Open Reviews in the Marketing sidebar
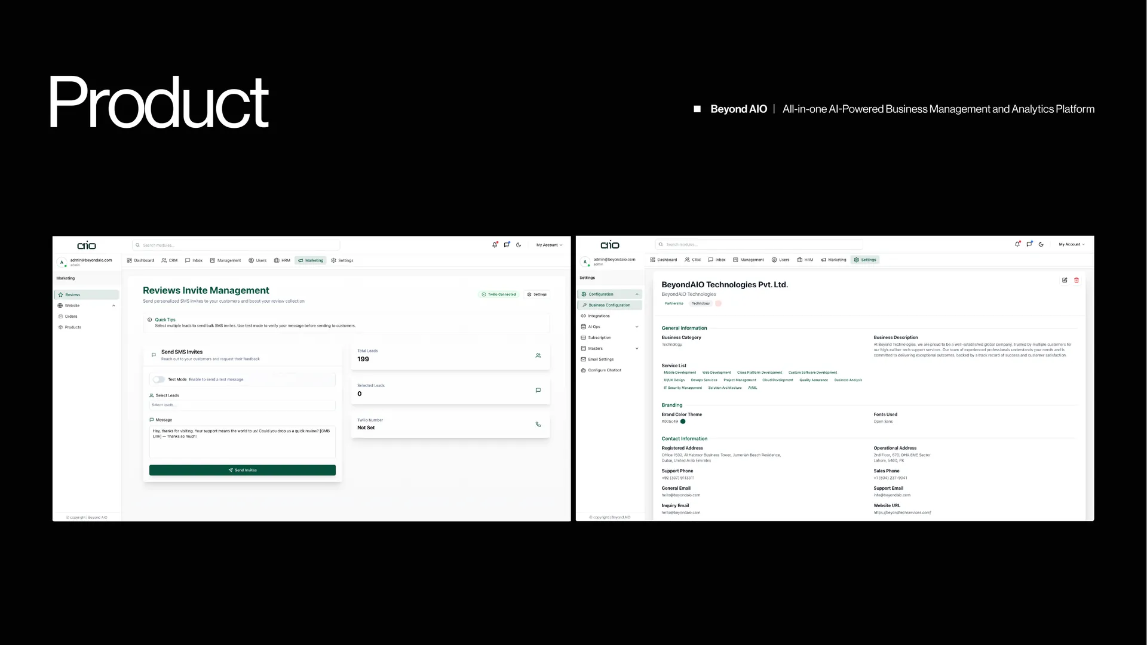This screenshot has height=645, width=1147. (x=87, y=294)
